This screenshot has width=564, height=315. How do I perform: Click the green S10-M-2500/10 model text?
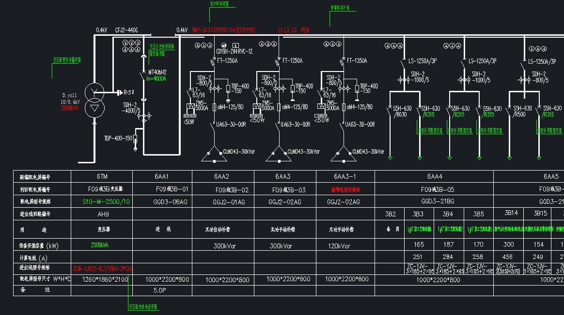coord(106,201)
